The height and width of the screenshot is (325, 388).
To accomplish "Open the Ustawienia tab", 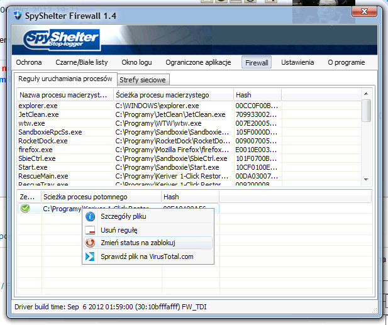I will [297, 62].
